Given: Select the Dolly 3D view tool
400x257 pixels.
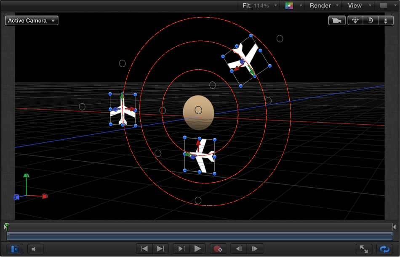Looking at the screenshot, I should tap(386, 20).
